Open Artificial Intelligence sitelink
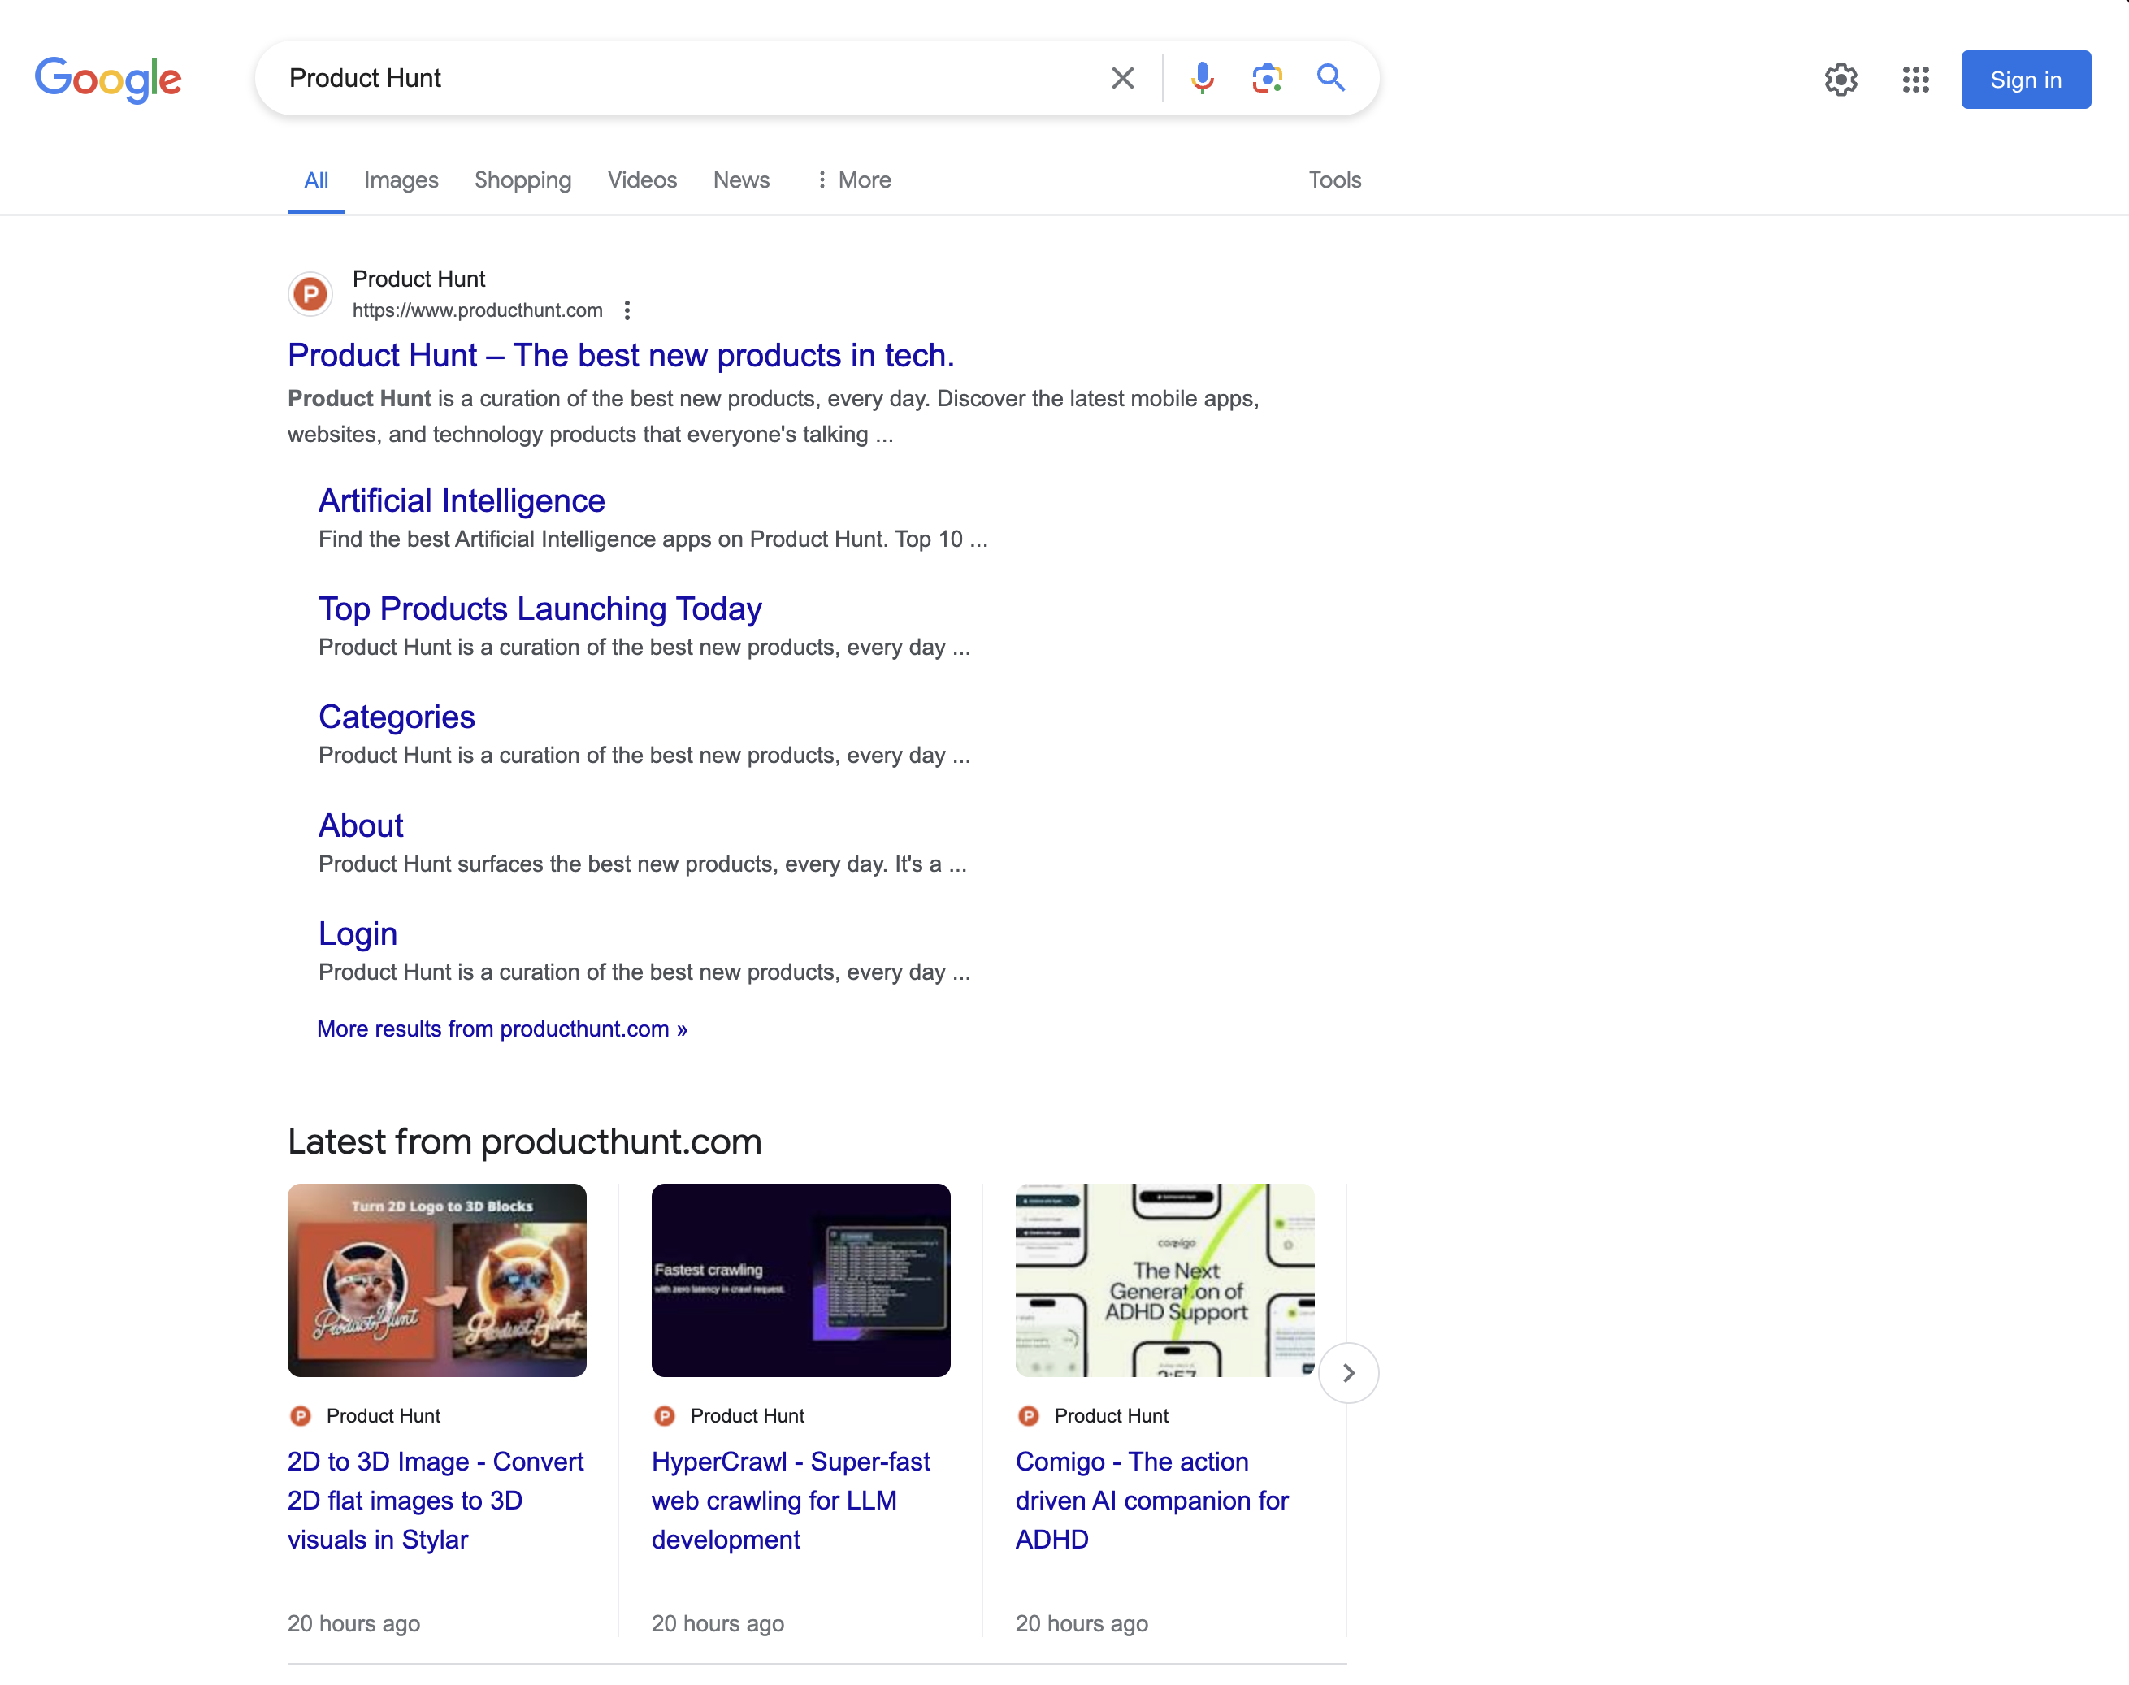This screenshot has width=2129, height=1685. [x=461, y=501]
